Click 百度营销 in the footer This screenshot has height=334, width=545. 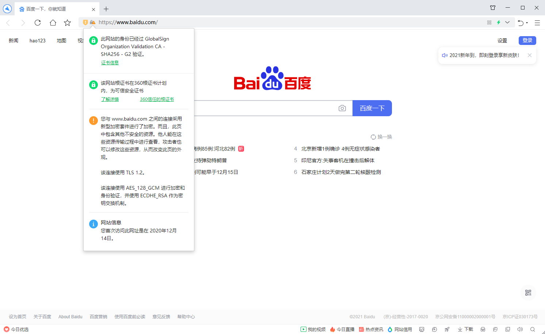(99, 317)
